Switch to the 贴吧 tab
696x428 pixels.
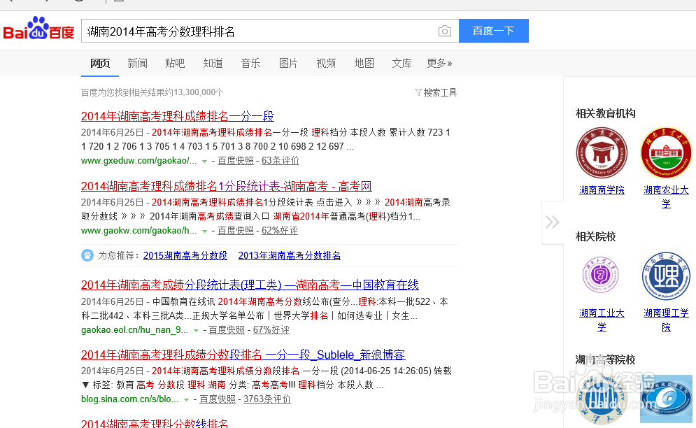pos(175,63)
